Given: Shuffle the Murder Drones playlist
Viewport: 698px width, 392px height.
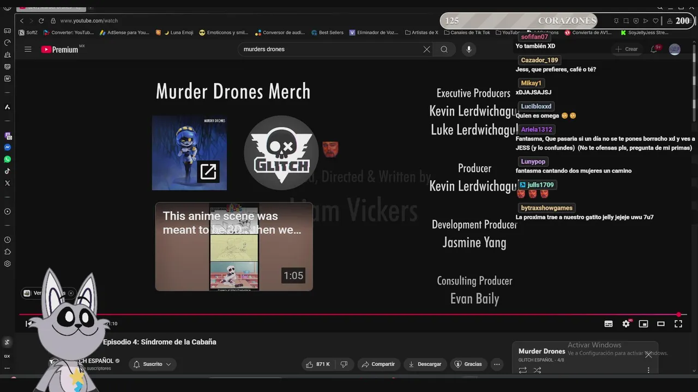Looking at the screenshot, I should pyautogui.click(x=537, y=370).
